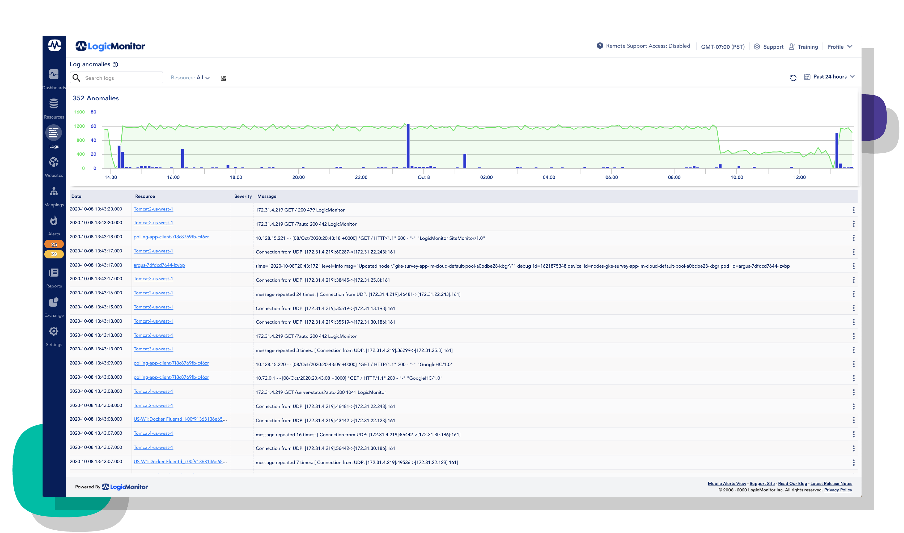Open Support Site footer link
904x533 pixels.
pos(762,484)
